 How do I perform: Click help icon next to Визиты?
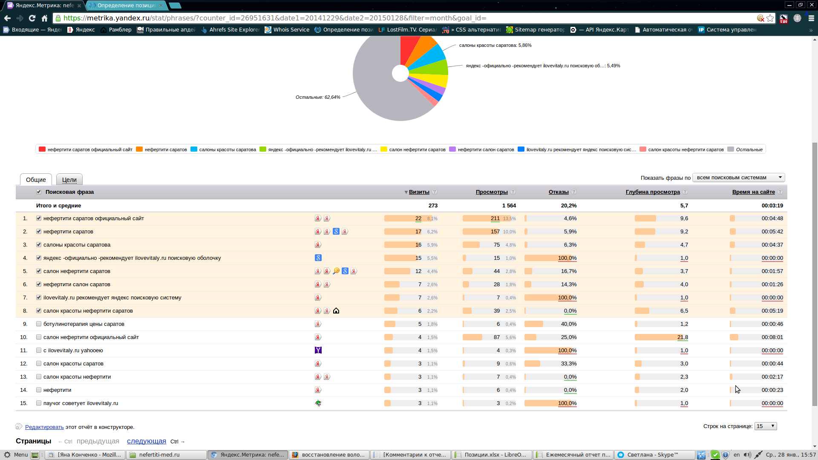tap(435, 192)
